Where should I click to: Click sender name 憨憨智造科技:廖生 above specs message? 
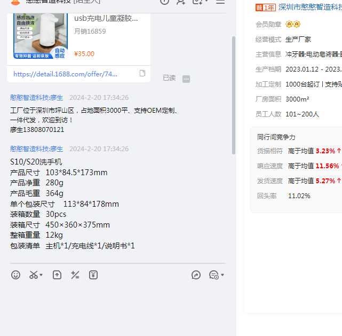tap(37, 149)
